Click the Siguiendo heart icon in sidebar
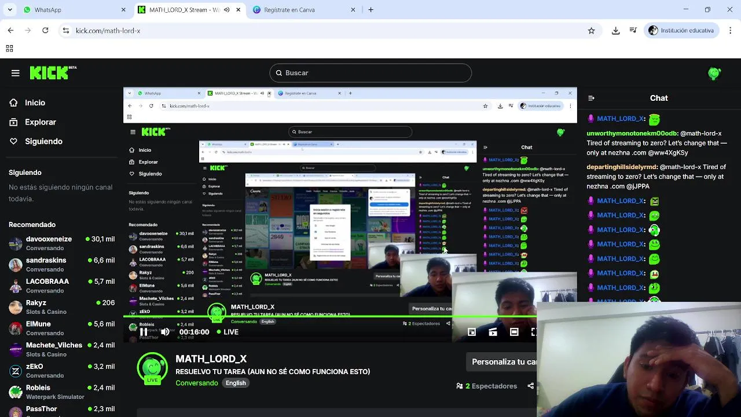 (x=13, y=141)
